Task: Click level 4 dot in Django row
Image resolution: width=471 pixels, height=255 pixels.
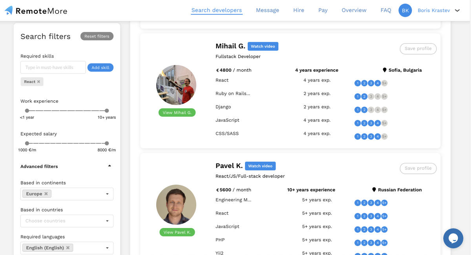Action: tap(378, 110)
